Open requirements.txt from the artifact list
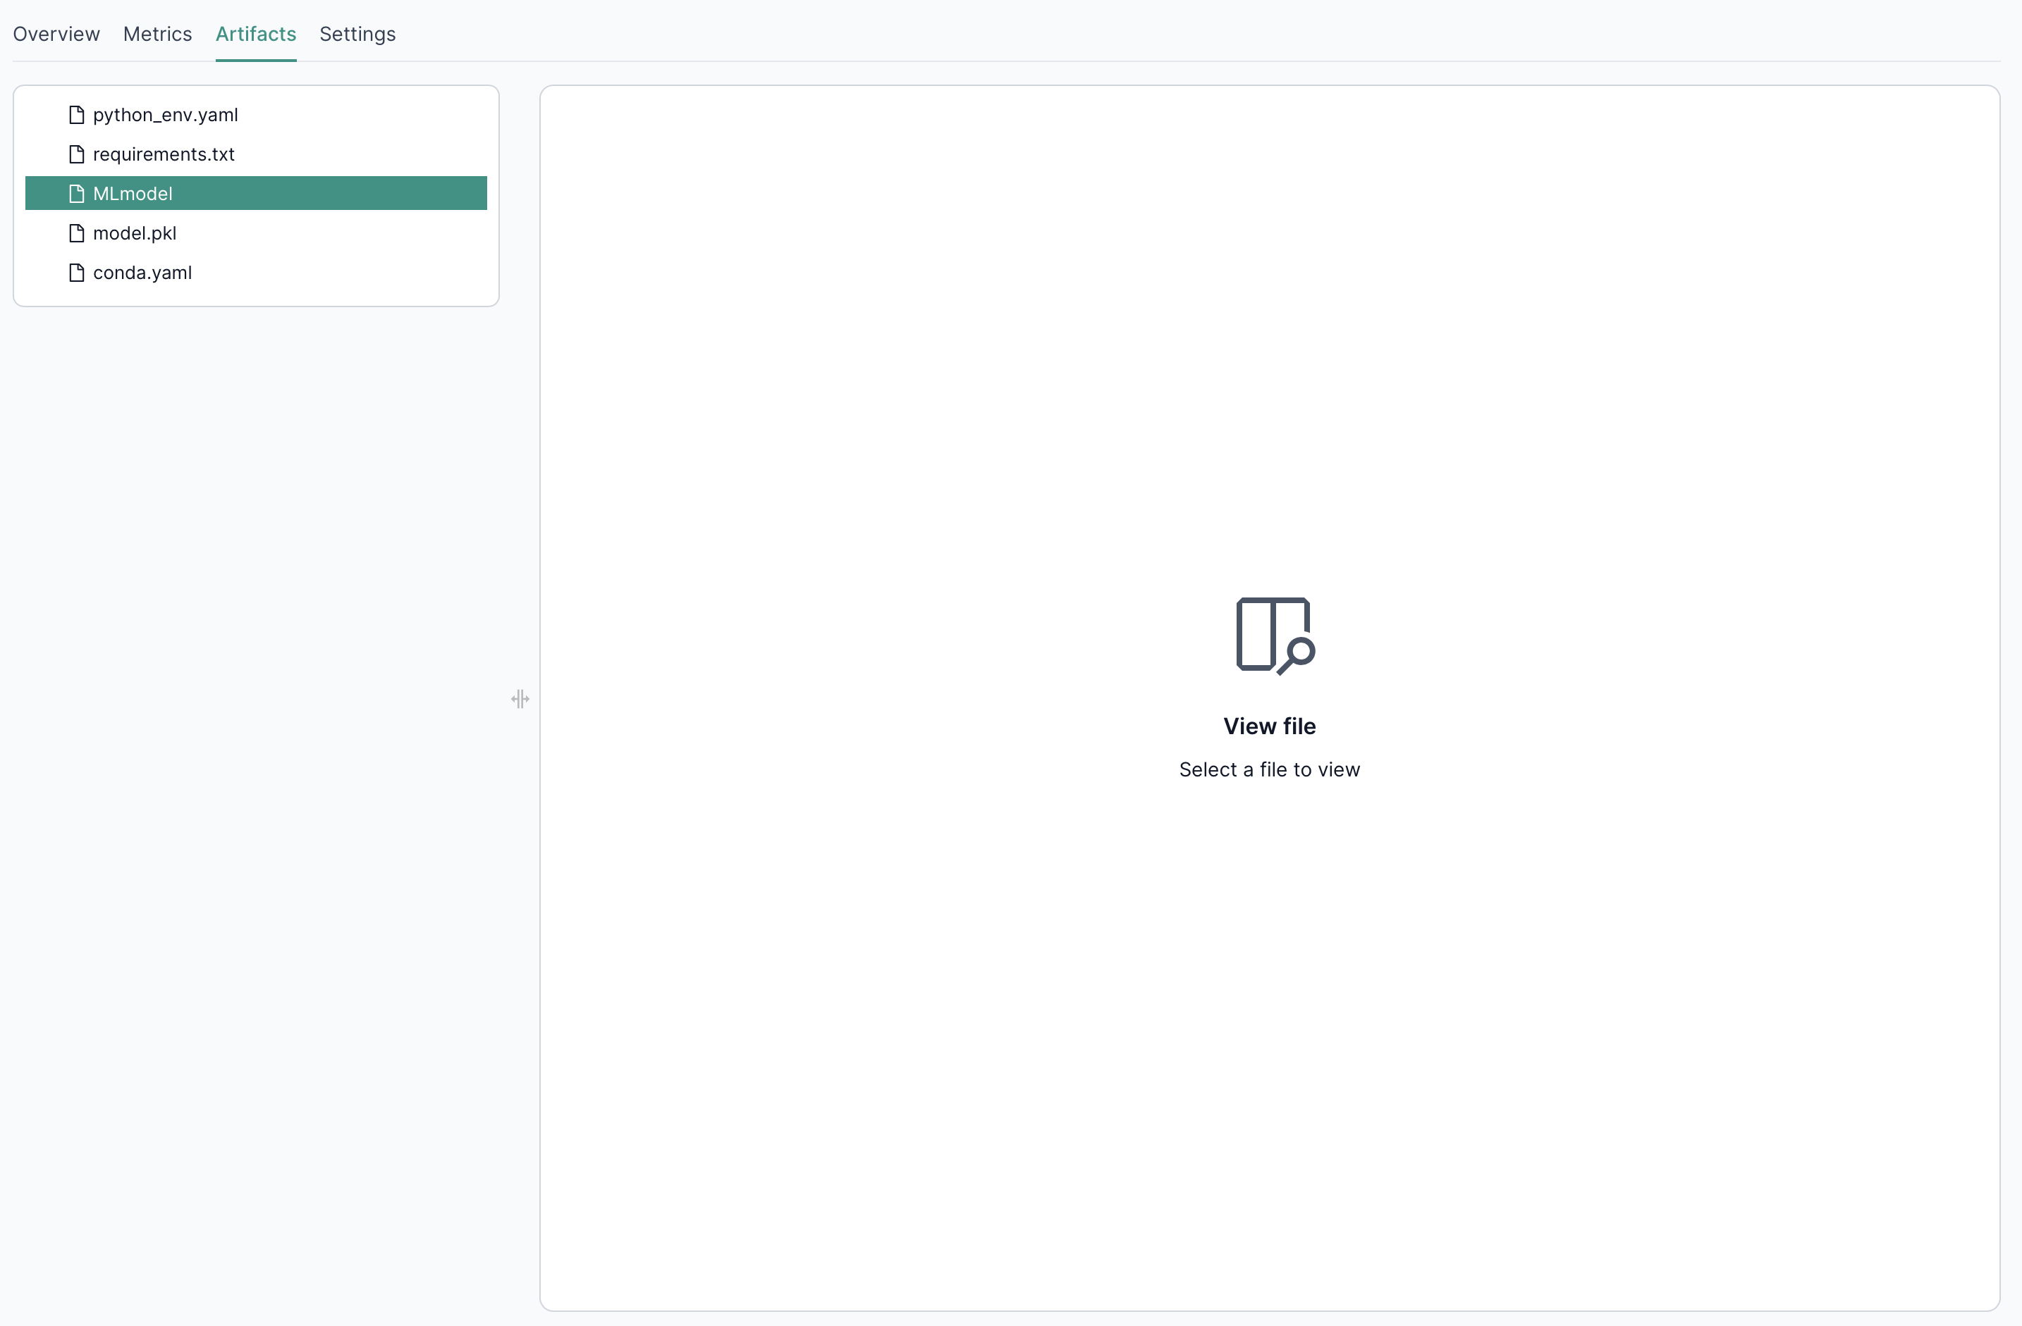This screenshot has height=1326, width=2022. click(163, 154)
